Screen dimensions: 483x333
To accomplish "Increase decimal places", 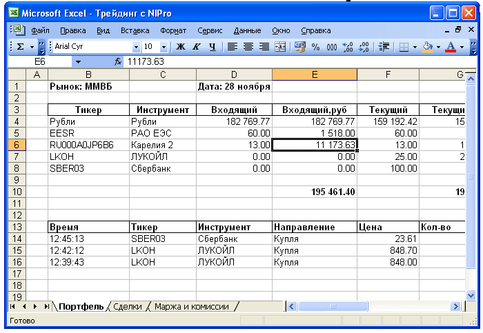I will tap(348, 47).
